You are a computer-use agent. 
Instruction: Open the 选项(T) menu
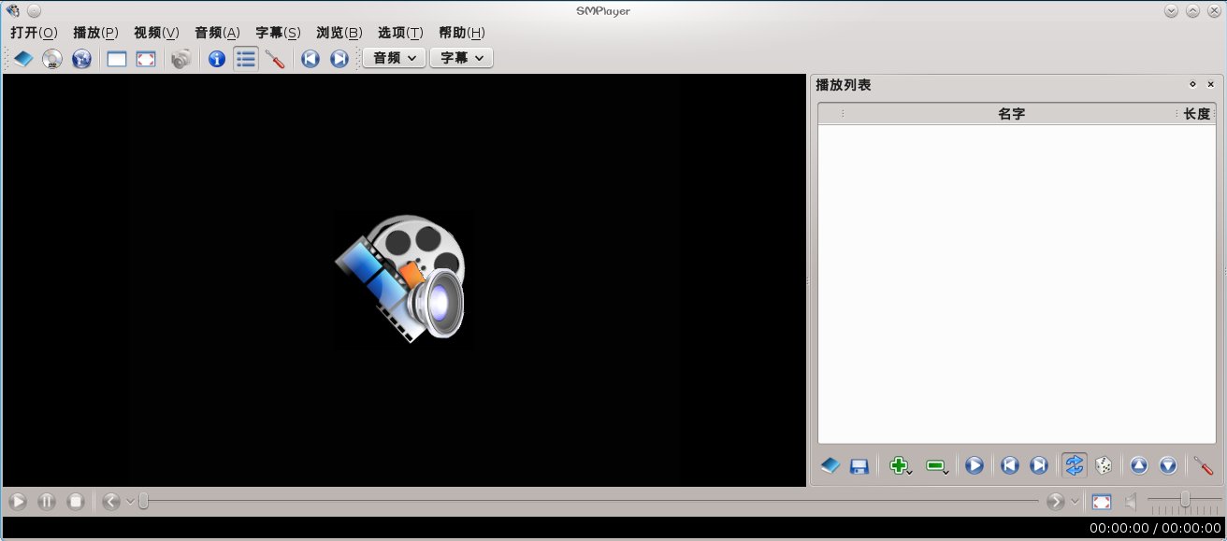click(x=400, y=33)
